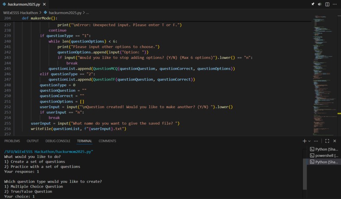Switch to the PROBLEMS panel tab

coord(12,141)
